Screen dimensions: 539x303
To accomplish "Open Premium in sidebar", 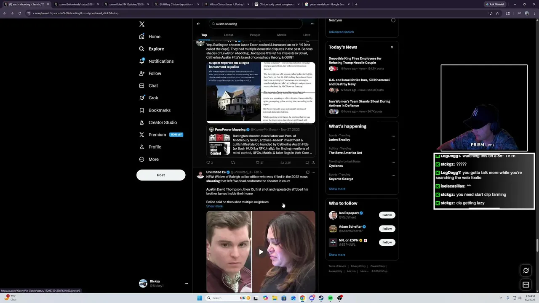I will point(160,135).
